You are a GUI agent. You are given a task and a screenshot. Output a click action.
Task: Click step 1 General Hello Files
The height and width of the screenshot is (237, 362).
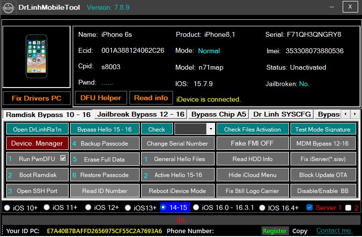[177, 159]
